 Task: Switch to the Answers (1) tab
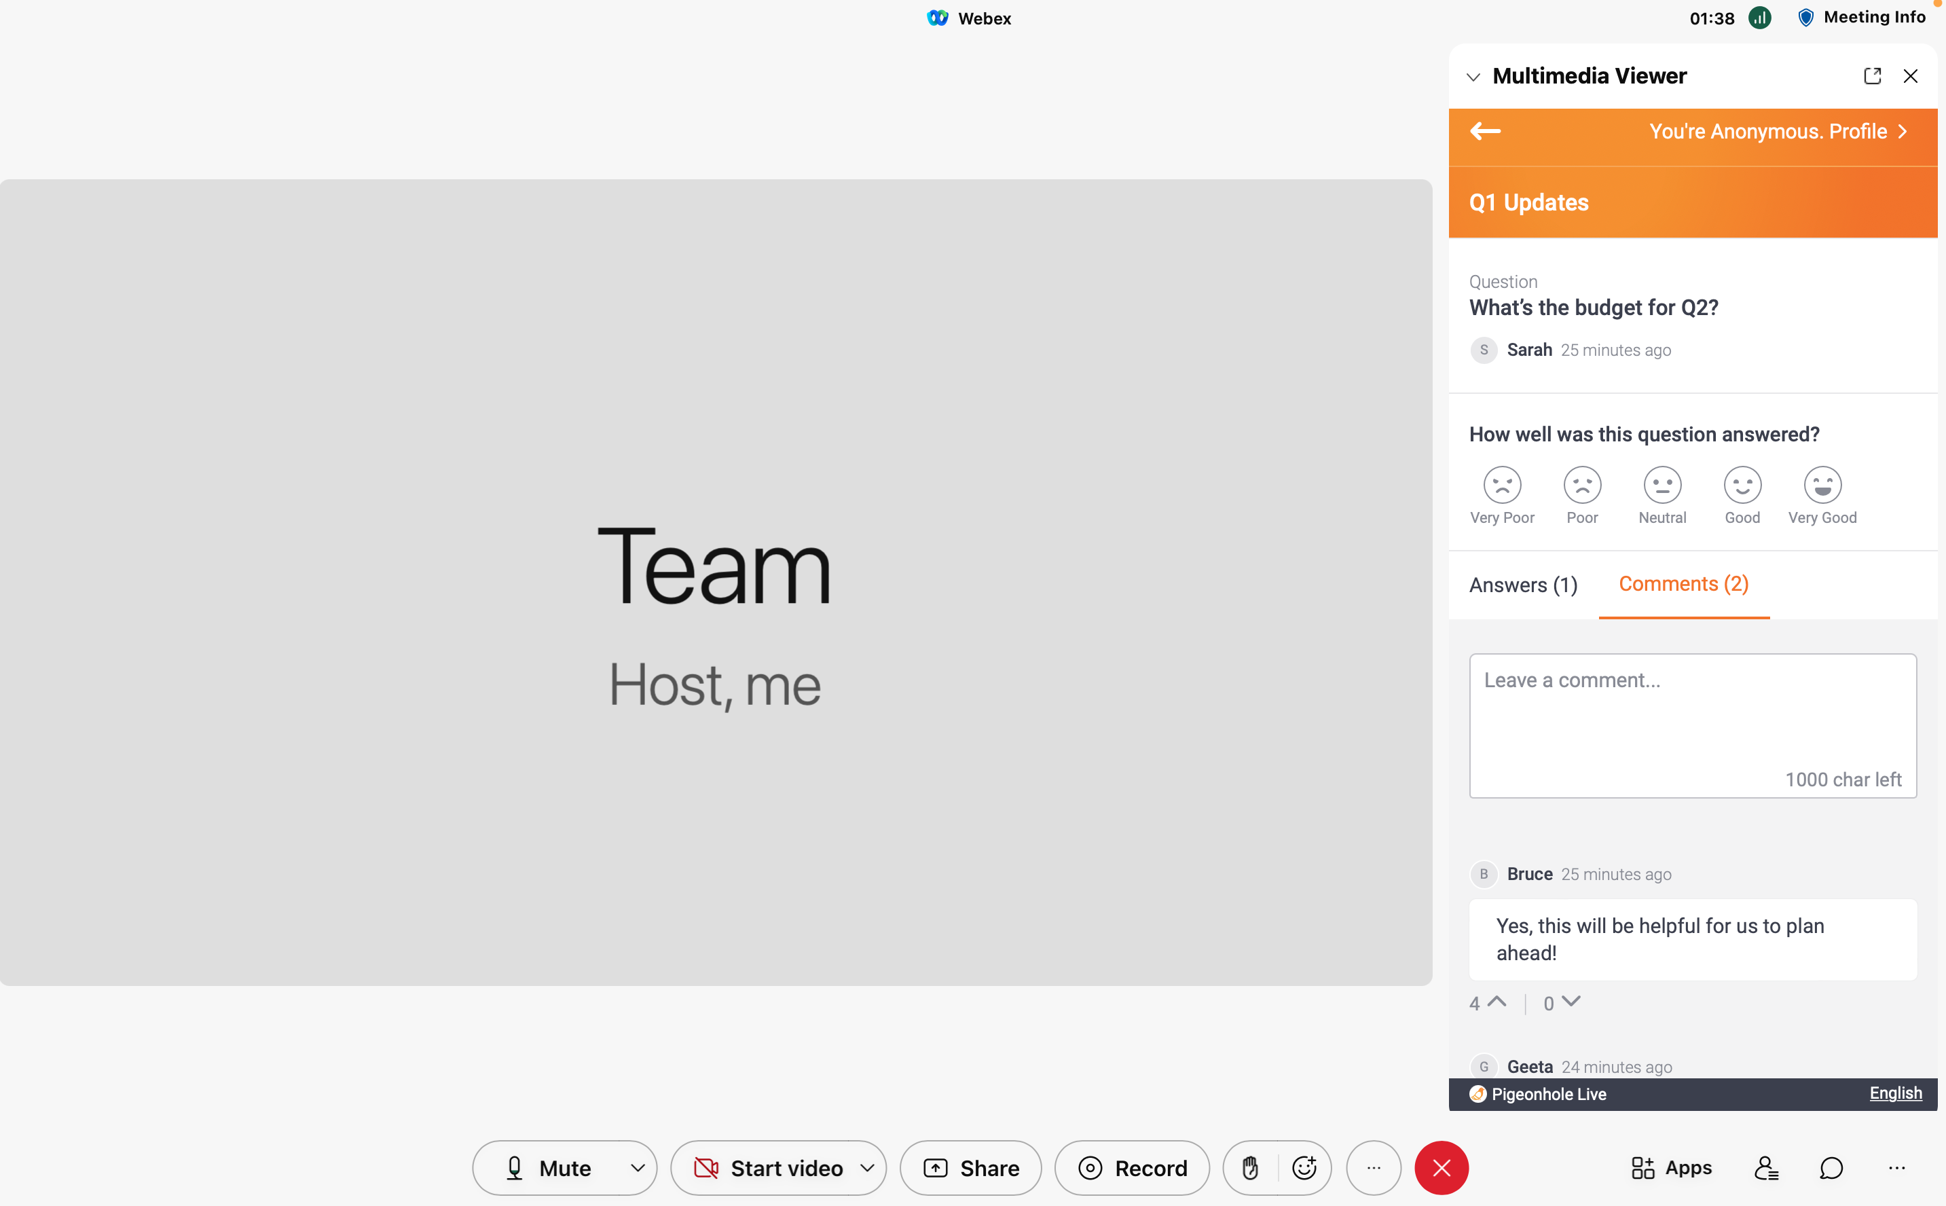[x=1523, y=585]
